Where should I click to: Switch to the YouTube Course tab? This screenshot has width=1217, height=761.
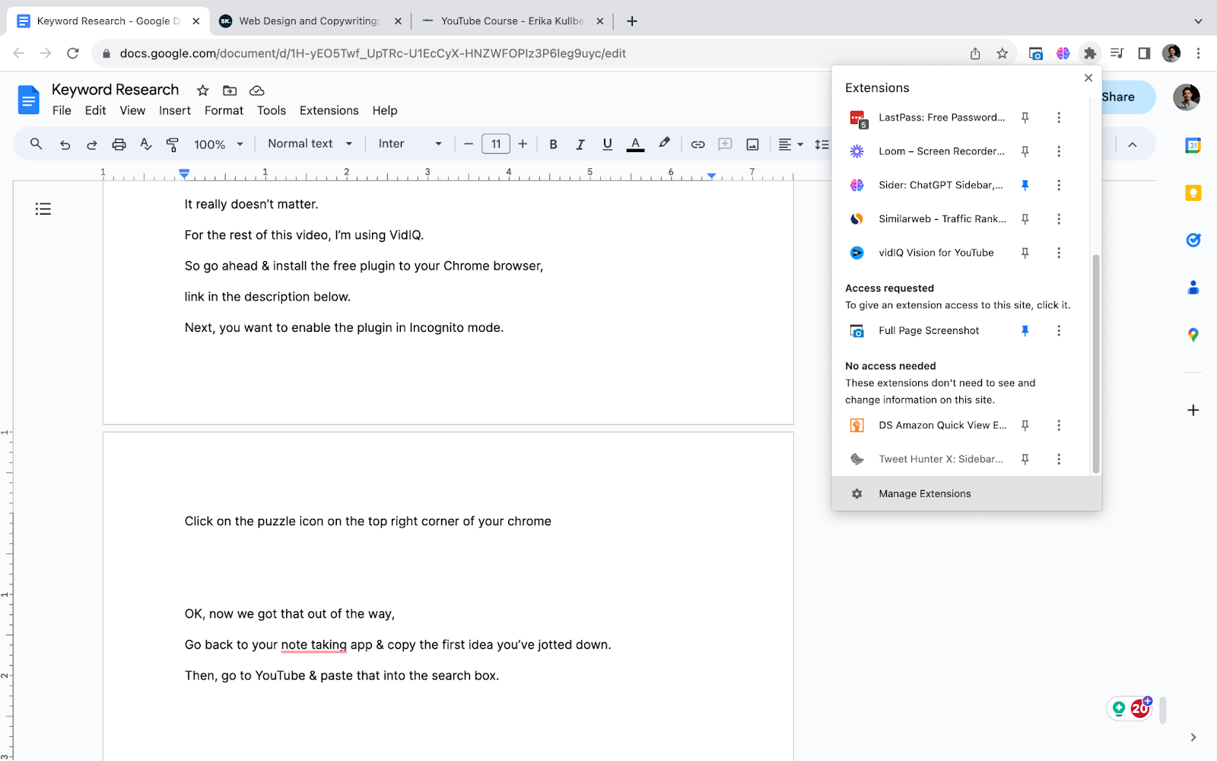point(511,21)
